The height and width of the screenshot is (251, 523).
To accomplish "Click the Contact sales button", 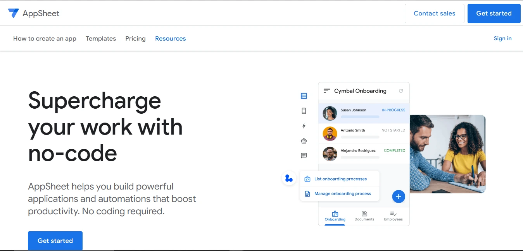I will pos(434,14).
